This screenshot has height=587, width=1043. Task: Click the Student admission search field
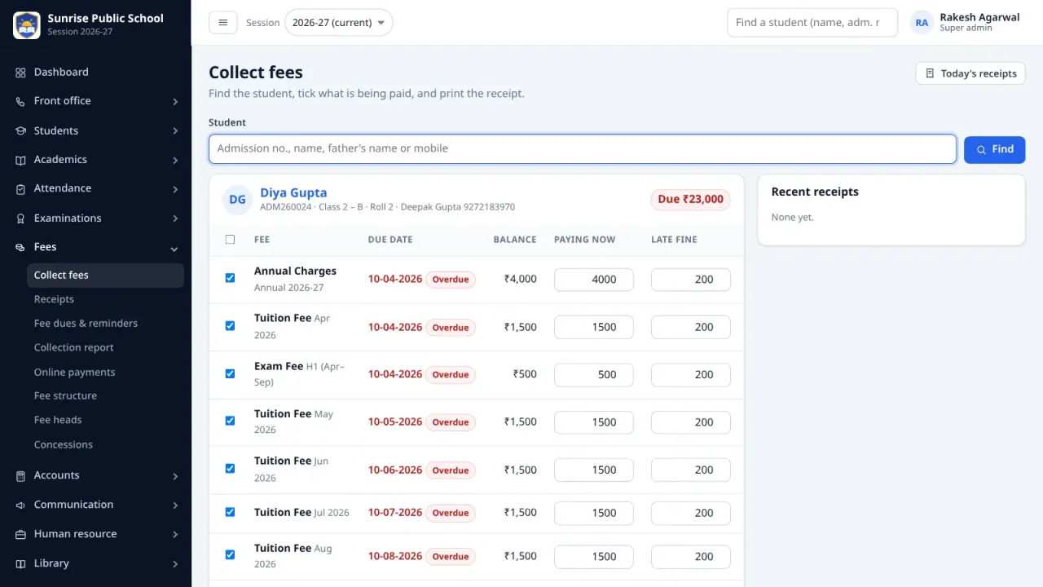point(583,149)
